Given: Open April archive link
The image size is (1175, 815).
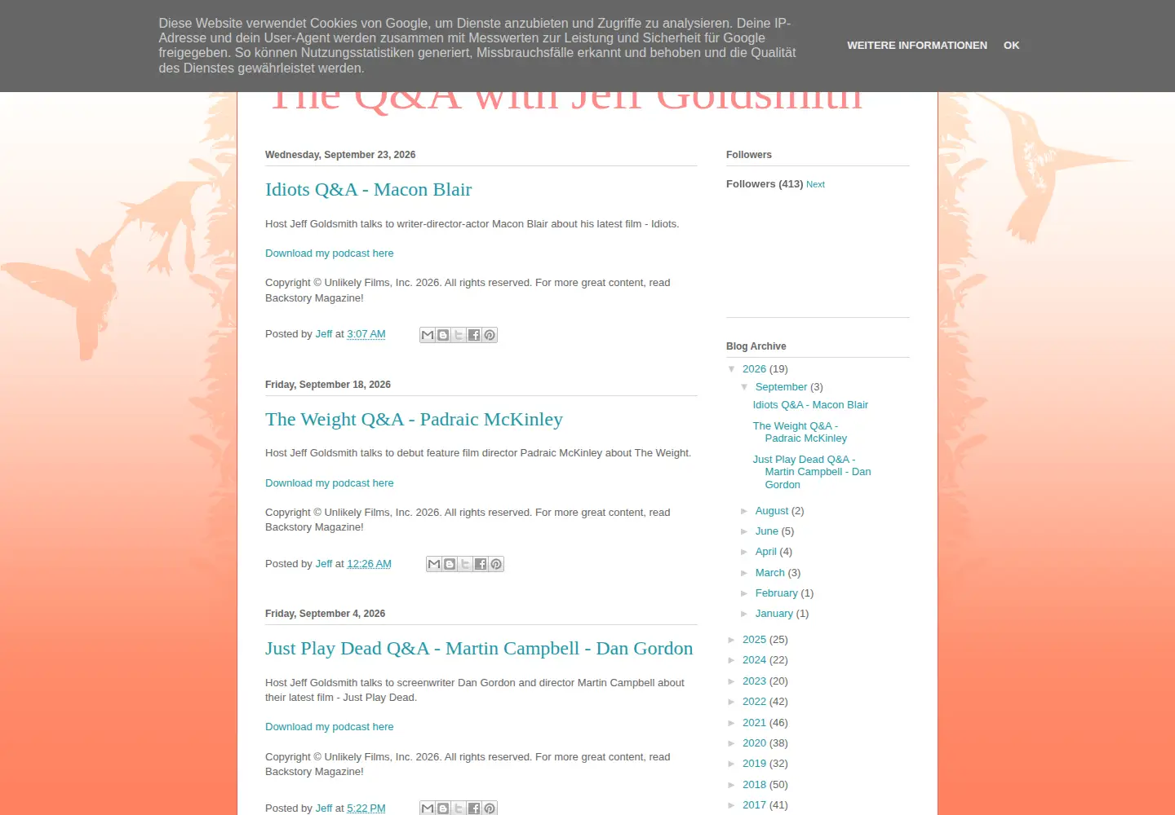Looking at the screenshot, I should (766, 552).
